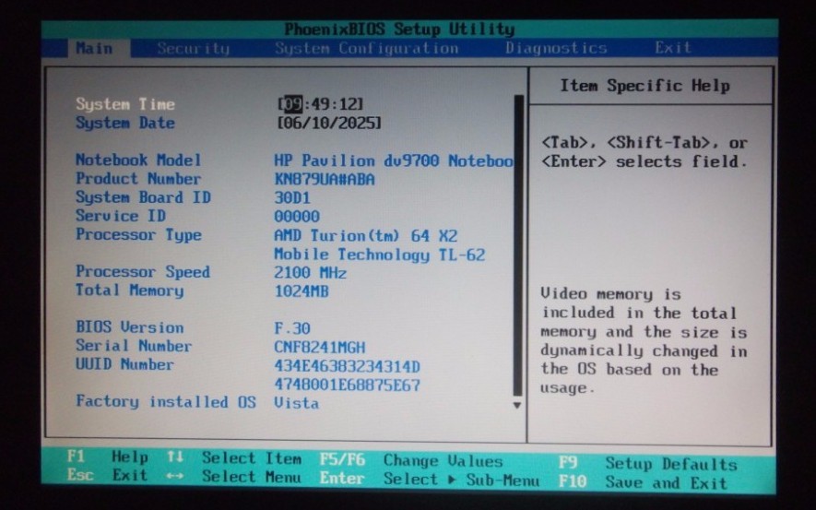
Task: Click the Notebook Model label
Action: 138,160
